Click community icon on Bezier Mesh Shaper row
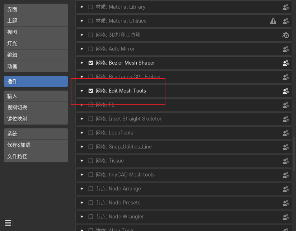 286,63
